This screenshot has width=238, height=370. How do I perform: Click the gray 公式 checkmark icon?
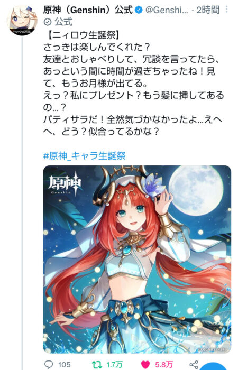pos(48,22)
